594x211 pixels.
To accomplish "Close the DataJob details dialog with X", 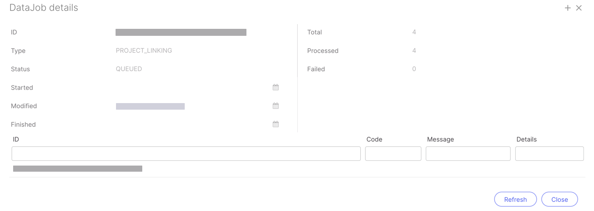I will pyautogui.click(x=579, y=8).
